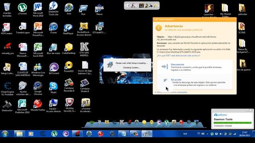The image size is (255, 143).
Task: Open PDFCreator desktop icon
Action: (7, 27)
